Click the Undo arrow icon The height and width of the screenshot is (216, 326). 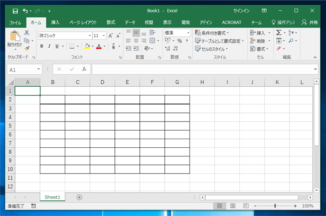point(25,11)
